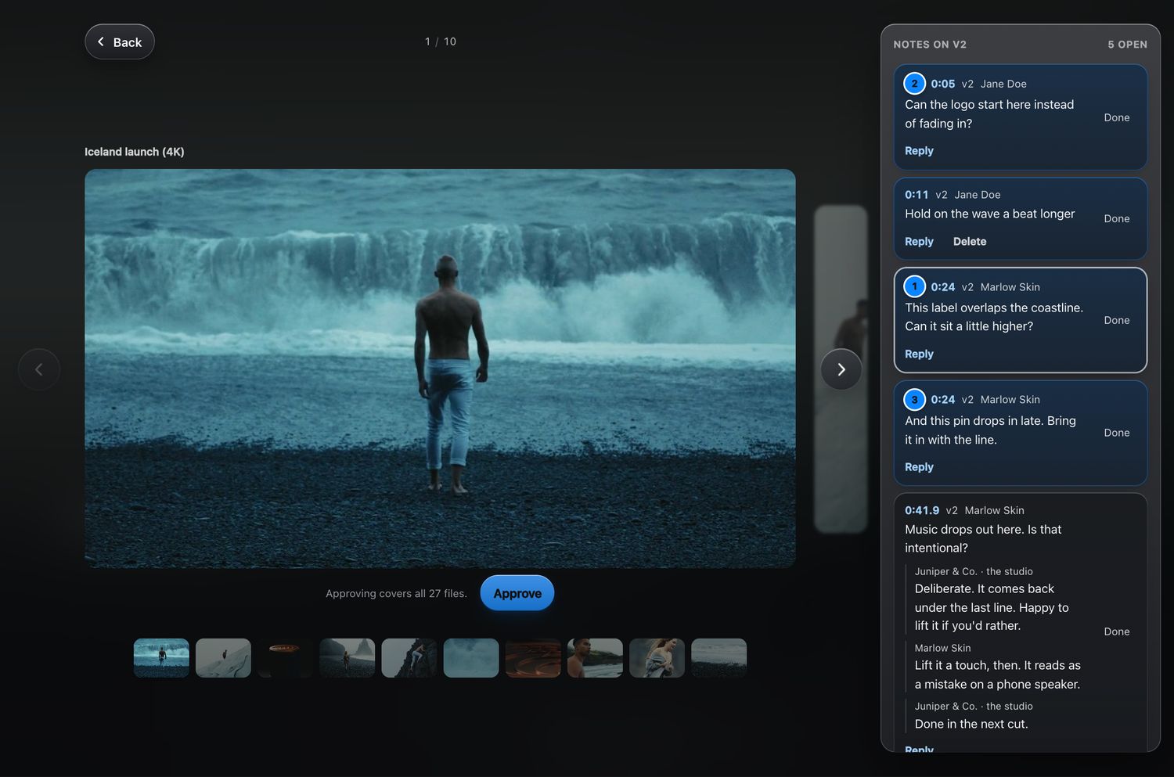
Task: Open fourth thumbnail with sea stacks
Action: 348,658
